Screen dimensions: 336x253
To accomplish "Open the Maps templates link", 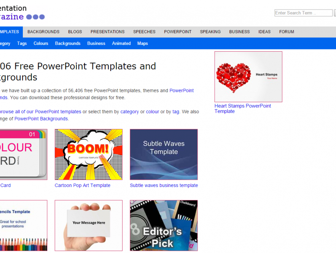I will pyautogui.click(x=142, y=43).
